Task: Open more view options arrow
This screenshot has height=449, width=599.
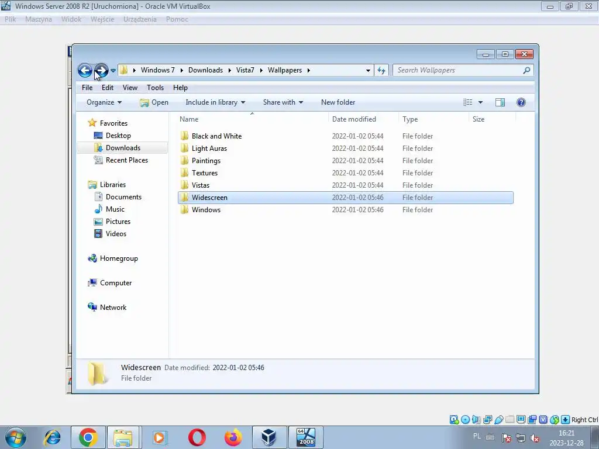Action: 481,102
